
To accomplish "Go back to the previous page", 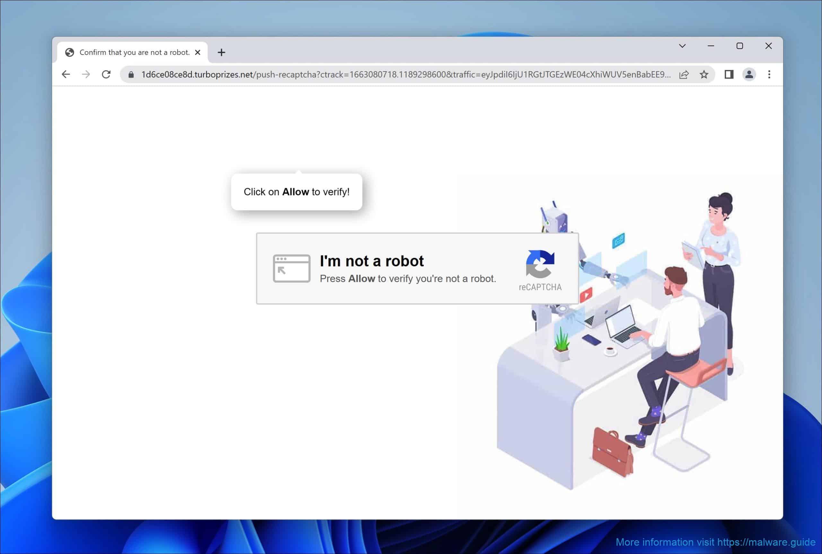I will [66, 74].
